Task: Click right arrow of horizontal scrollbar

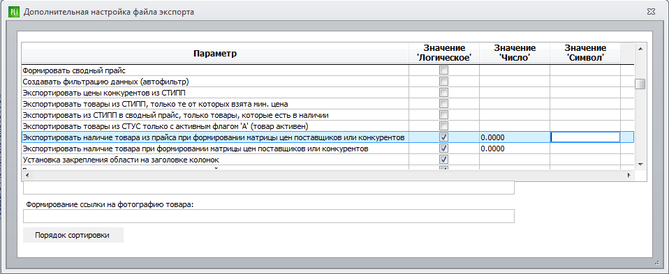Action: point(628,175)
